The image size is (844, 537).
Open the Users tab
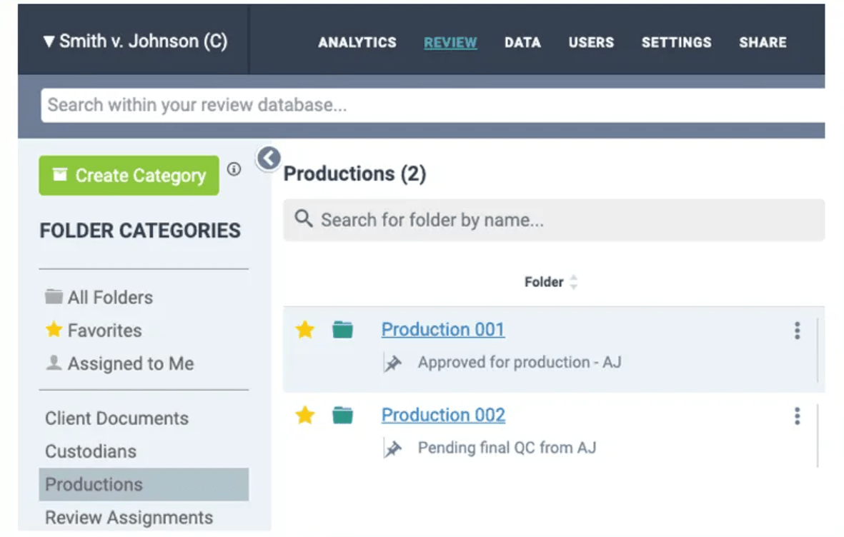pos(591,42)
